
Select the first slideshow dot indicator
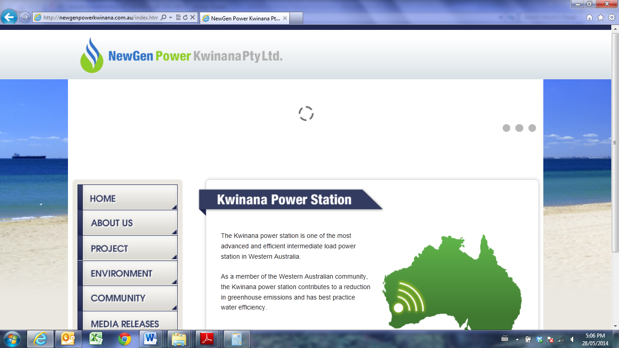pyautogui.click(x=506, y=128)
